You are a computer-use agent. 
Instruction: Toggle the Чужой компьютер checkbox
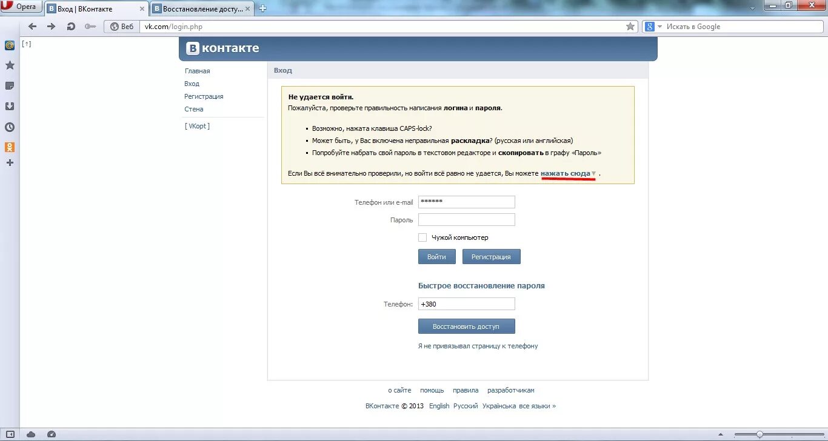[422, 237]
